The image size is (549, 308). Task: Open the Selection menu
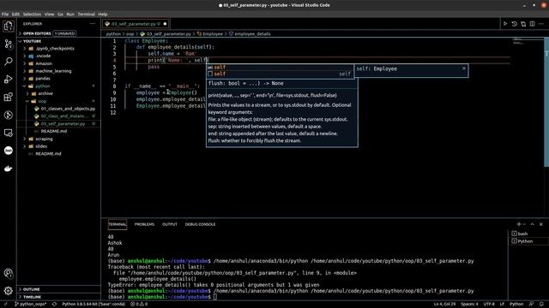coord(32,15)
